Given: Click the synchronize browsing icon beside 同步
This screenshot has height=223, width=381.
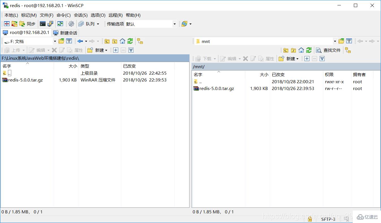Looking at the screenshot, I should tap(14, 24).
